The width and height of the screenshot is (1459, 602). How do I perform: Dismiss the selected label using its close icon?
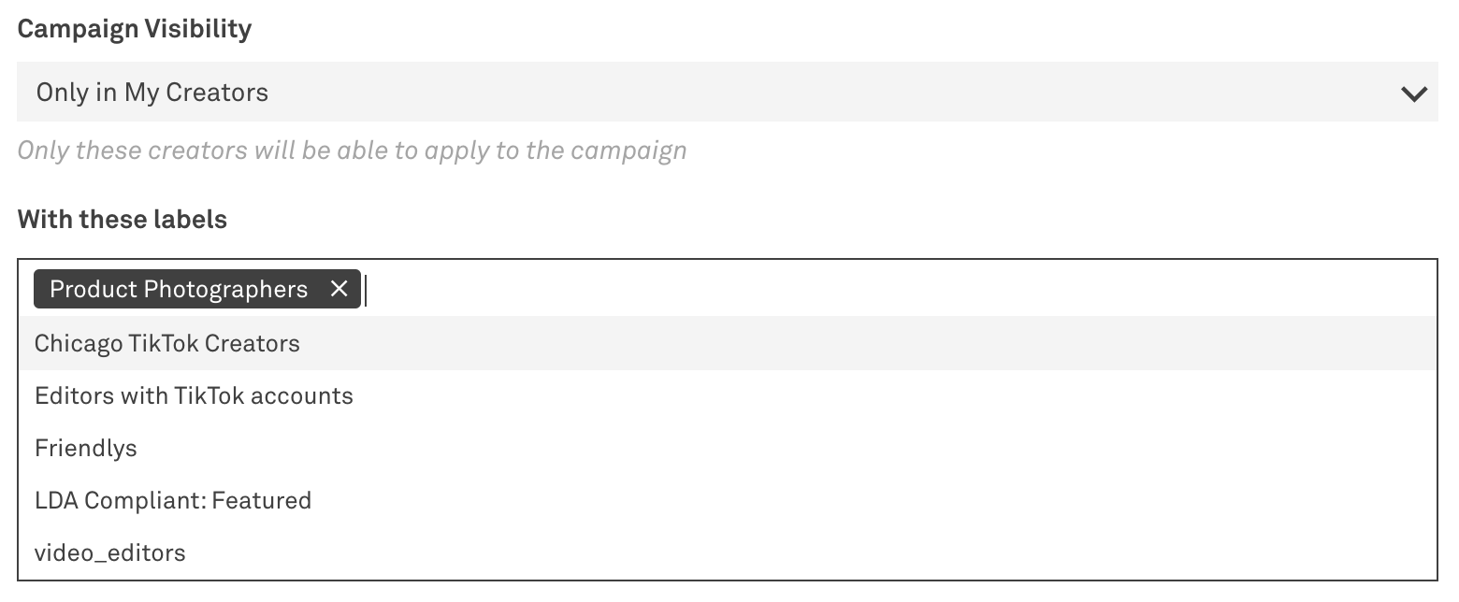click(x=340, y=289)
